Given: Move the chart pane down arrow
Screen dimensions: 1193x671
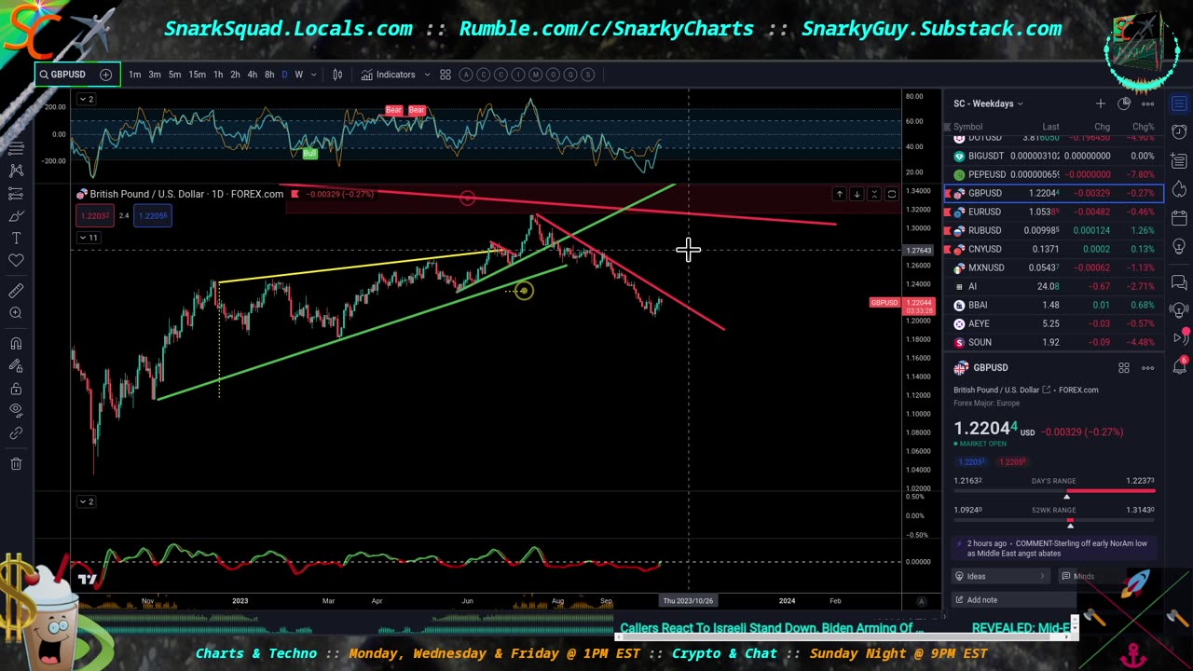Looking at the screenshot, I should pyautogui.click(x=857, y=194).
